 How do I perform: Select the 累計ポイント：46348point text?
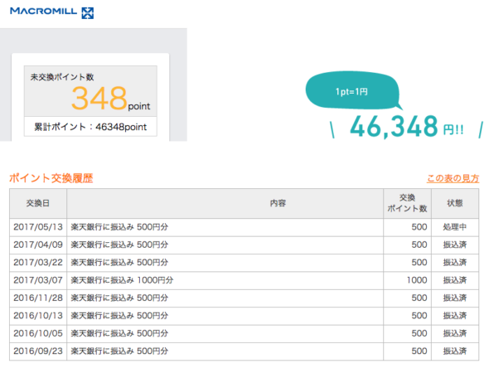(90, 127)
